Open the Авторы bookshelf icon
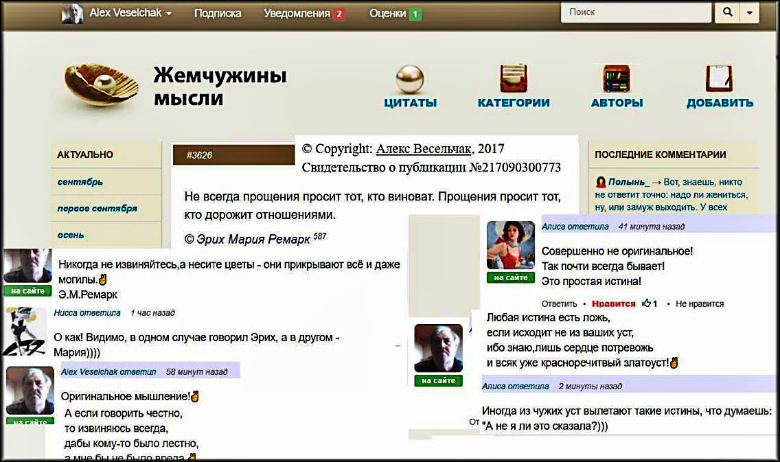 point(617,78)
